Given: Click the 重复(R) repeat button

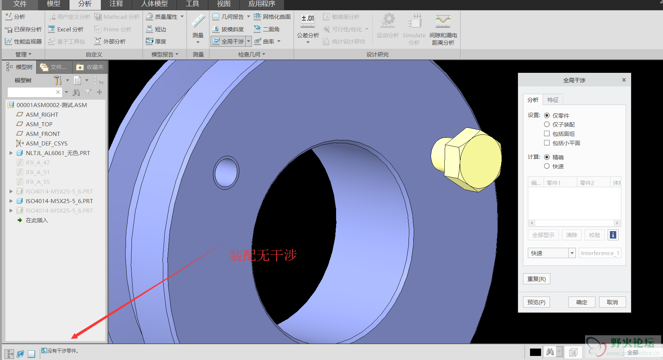Looking at the screenshot, I should click(537, 279).
